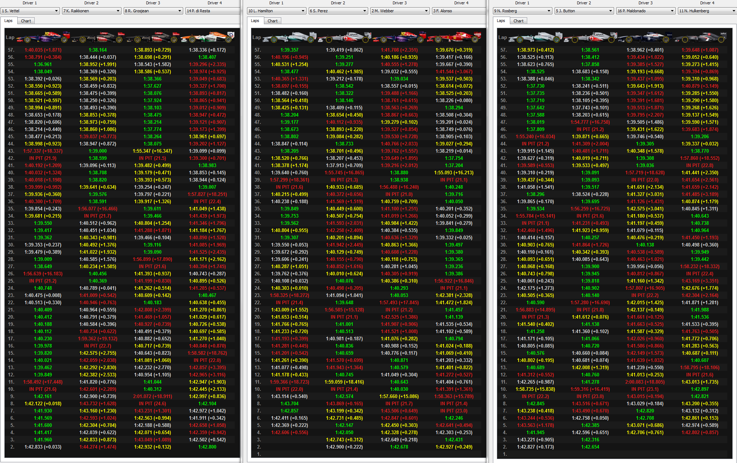Click Alonso's red Ferrari car image
Image resolution: width=737 pixels, height=463 pixels.
coord(454,37)
